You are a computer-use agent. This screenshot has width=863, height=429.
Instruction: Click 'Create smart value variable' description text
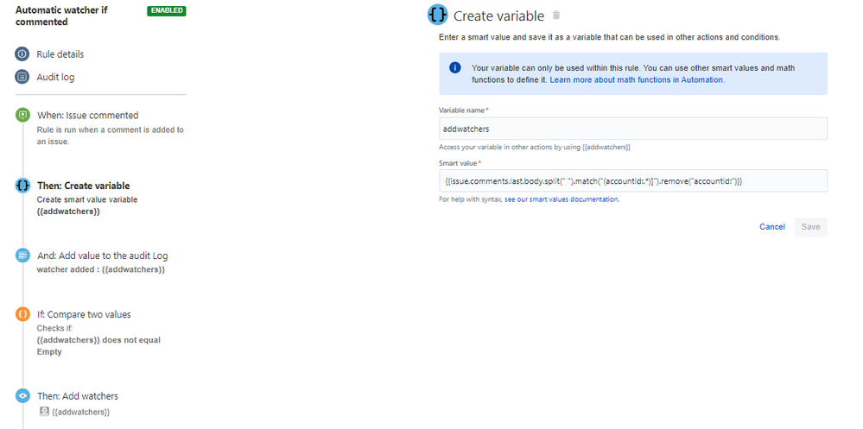[x=87, y=199]
